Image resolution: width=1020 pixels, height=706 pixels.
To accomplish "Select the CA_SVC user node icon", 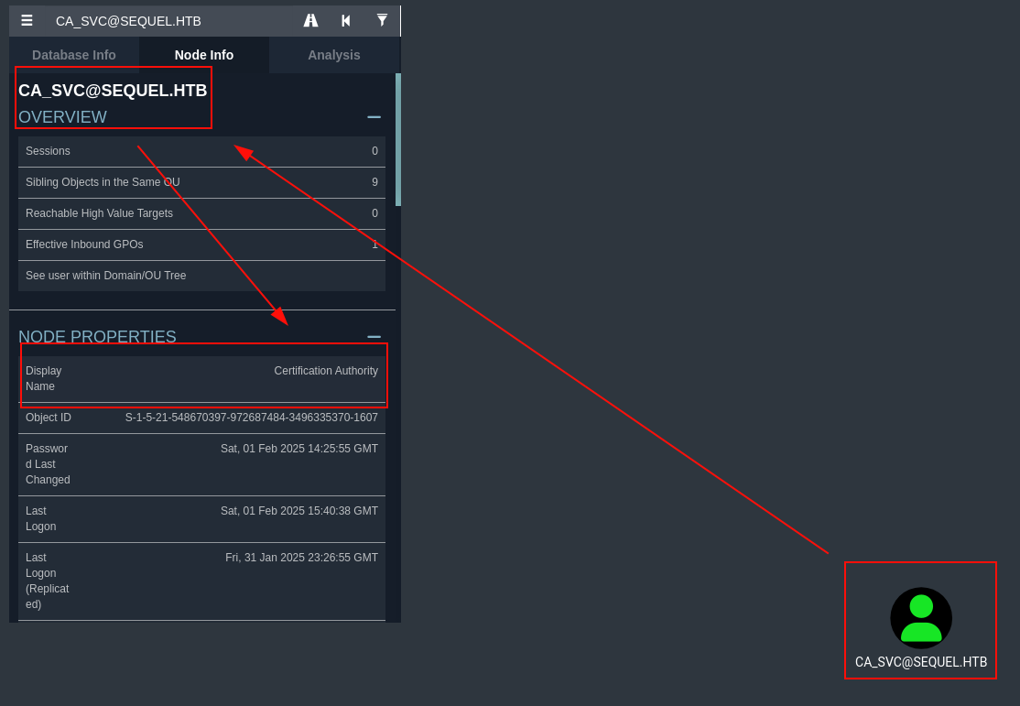I will [x=921, y=618].
